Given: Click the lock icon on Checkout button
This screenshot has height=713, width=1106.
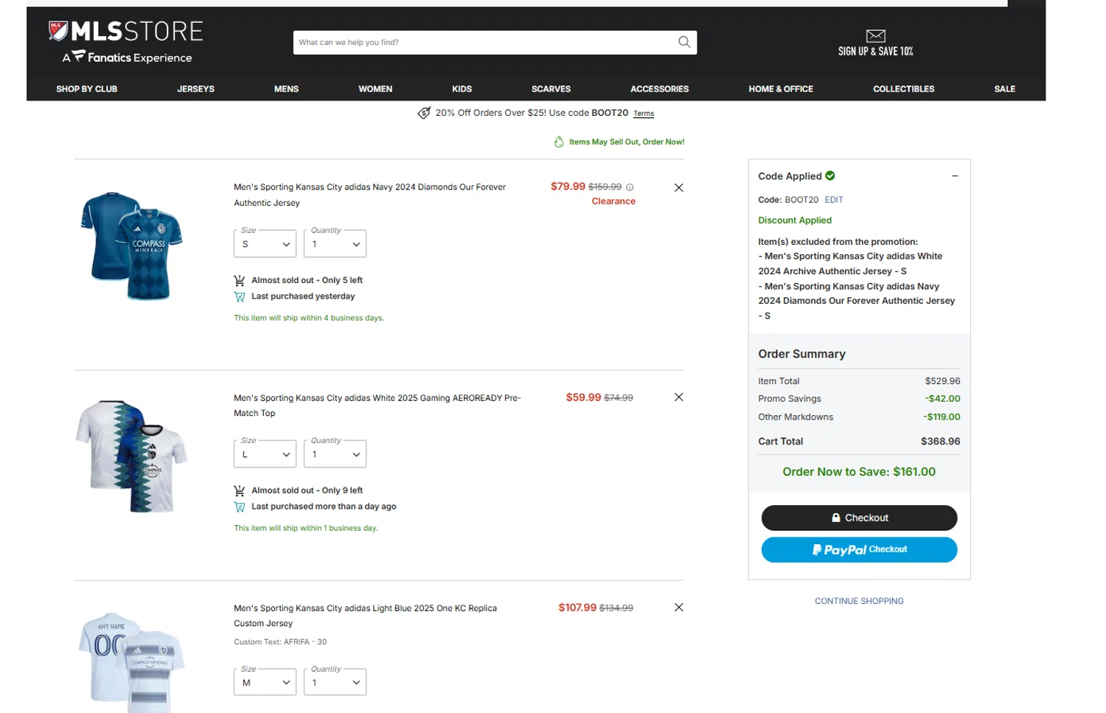Looking at the screenshot, I should coord(836,518).
